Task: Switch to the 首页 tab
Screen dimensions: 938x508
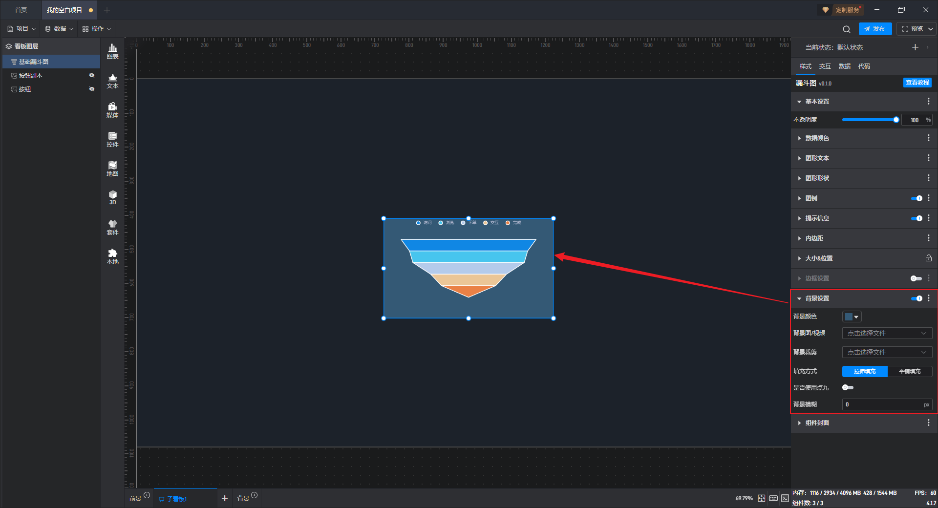Action: [x=21, y=10]
